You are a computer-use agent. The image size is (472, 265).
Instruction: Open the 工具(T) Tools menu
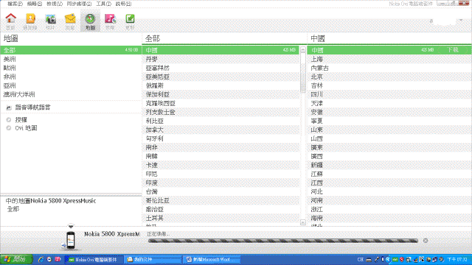tap(103, 4)
